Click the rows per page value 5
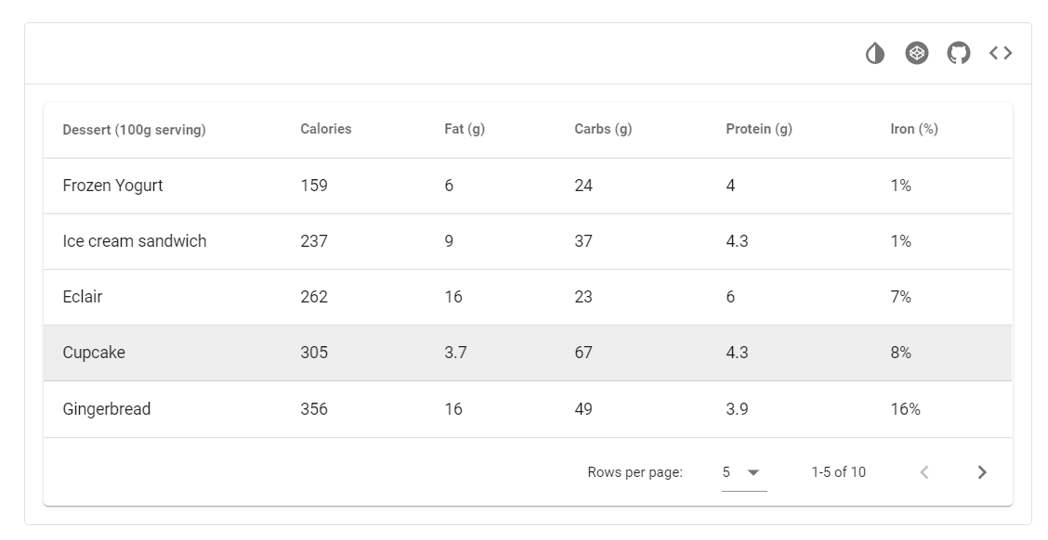This screenshot has width=1048, height=540. [727, 472]
